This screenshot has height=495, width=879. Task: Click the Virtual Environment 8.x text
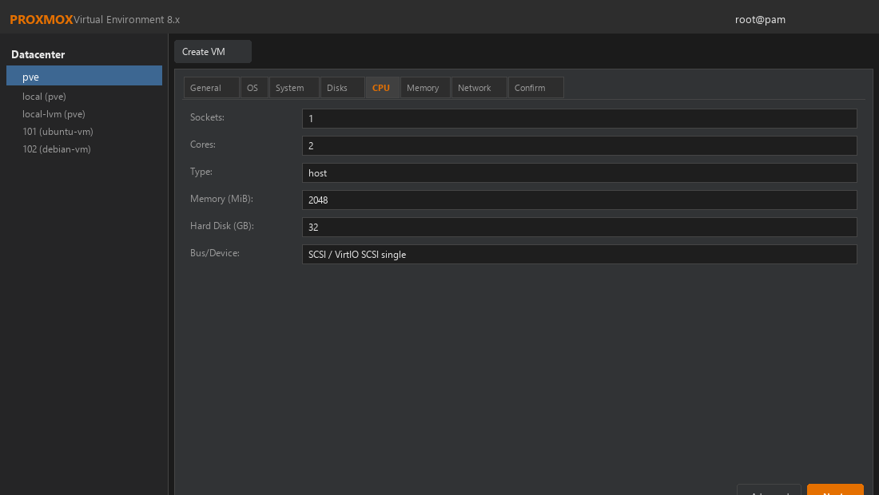[127, 20]
